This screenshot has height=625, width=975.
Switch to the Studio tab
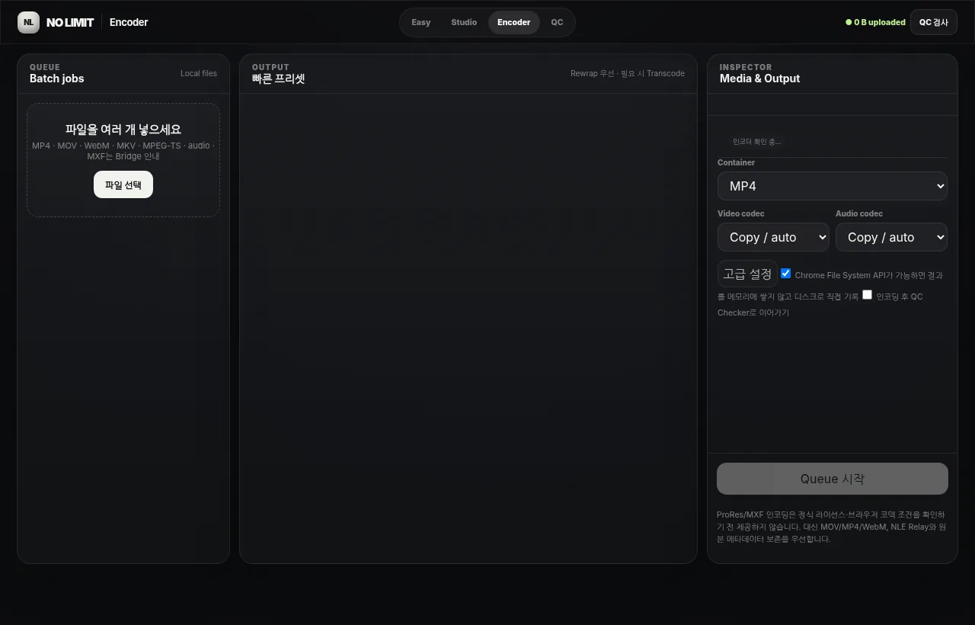click(464, 23)
